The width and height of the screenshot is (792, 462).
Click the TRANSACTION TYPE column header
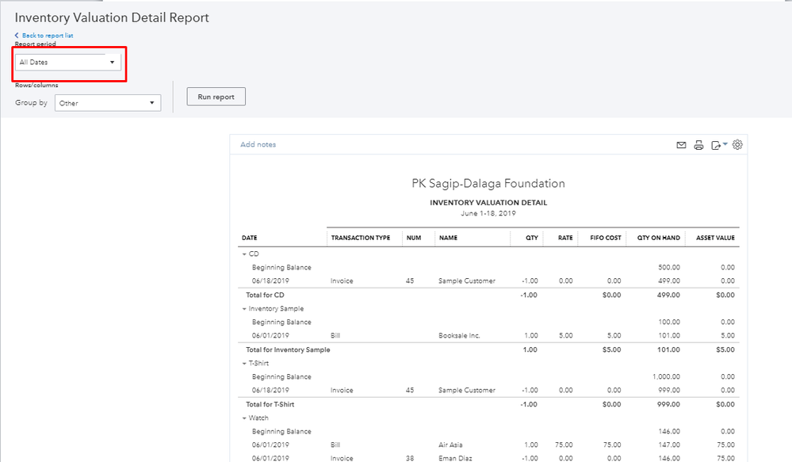[361, 238]
